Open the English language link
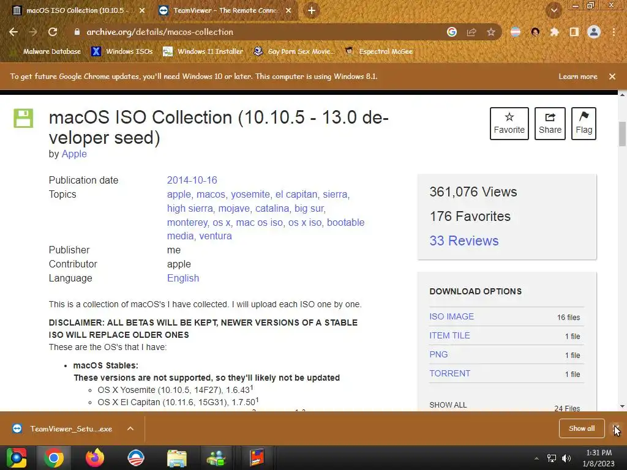This screenshot has height=470, width=627. tap(183, 278)
